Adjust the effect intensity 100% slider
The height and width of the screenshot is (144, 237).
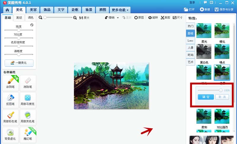tap(210, 90)
